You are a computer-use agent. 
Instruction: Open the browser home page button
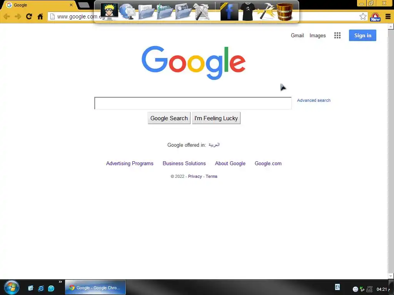pos(40,17)
